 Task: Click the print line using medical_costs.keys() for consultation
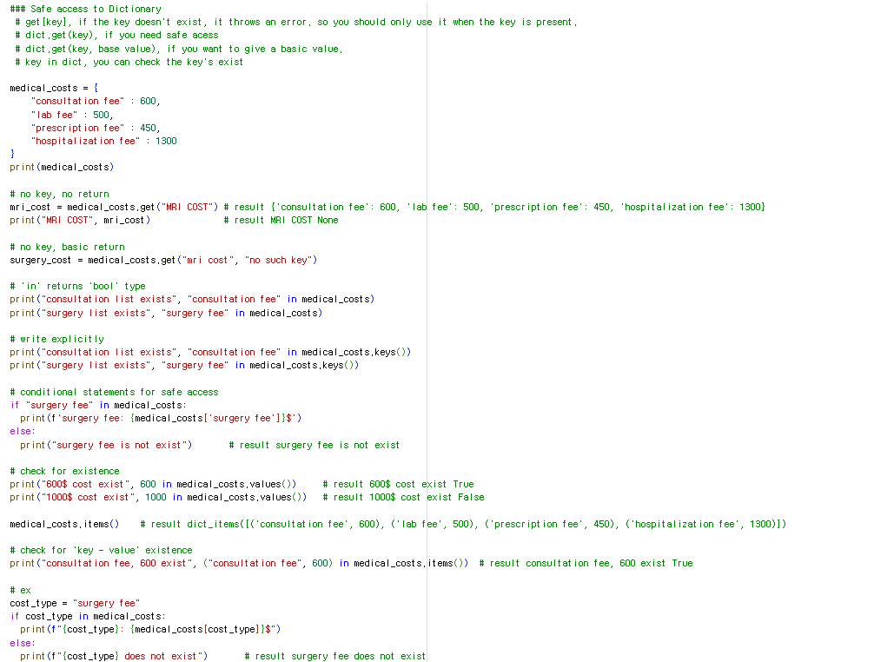pos(210,352)
